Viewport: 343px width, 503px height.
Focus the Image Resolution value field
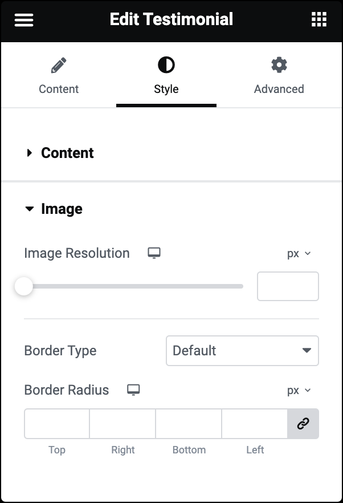coord(288,286)
